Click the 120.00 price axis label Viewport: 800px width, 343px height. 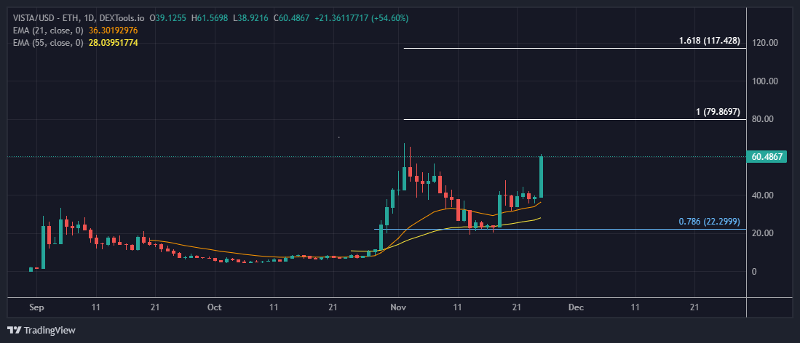tap(764, 43)
